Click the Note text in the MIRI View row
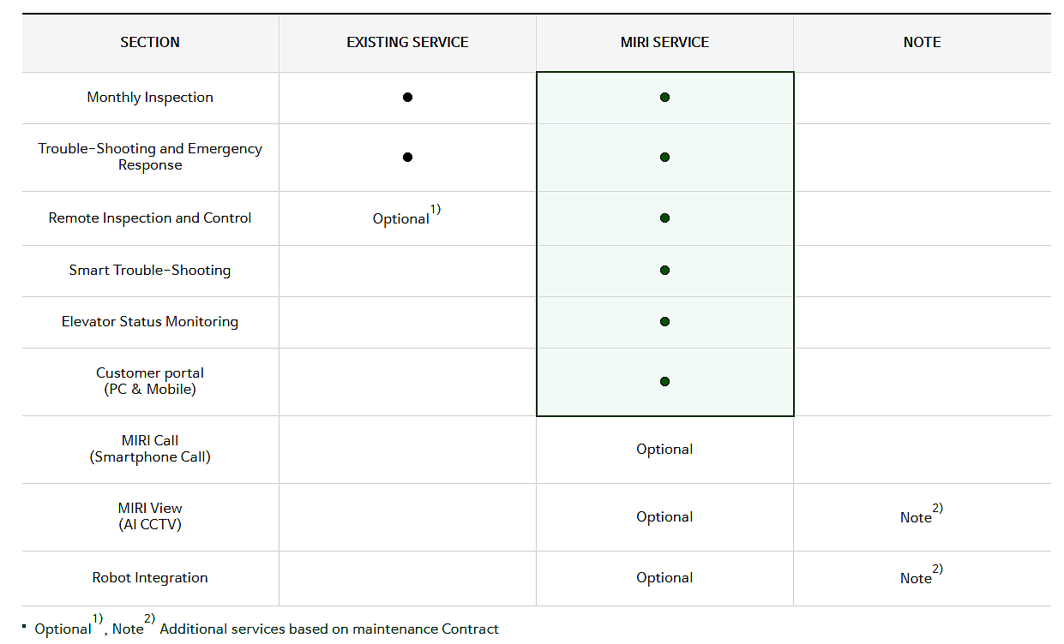Image resolution: width=1064 pixels, height=644 pixels. tap(917, 517)
